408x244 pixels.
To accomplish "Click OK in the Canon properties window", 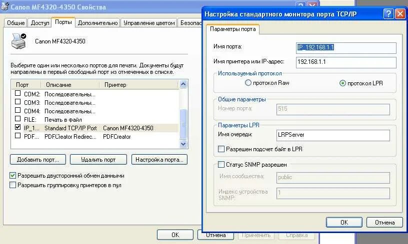I will point(175,235).
